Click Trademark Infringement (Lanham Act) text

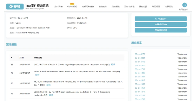(32, 28)
